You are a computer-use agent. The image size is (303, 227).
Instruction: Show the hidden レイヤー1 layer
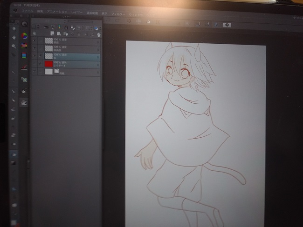coord(34,63)
